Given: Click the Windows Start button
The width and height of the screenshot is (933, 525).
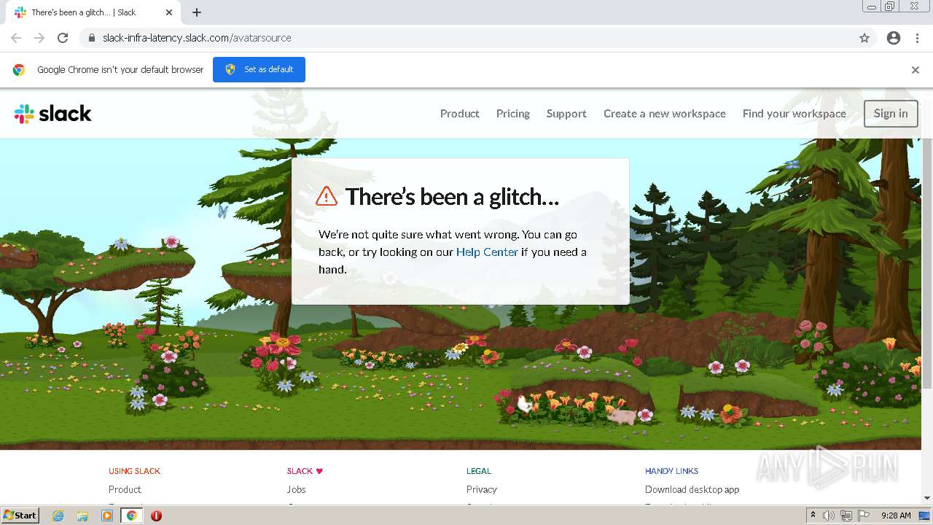Looking at the screenshot, I should coord(20,515).
